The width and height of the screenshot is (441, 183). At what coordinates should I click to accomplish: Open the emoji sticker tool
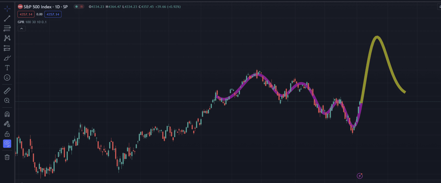pos(7,78)
